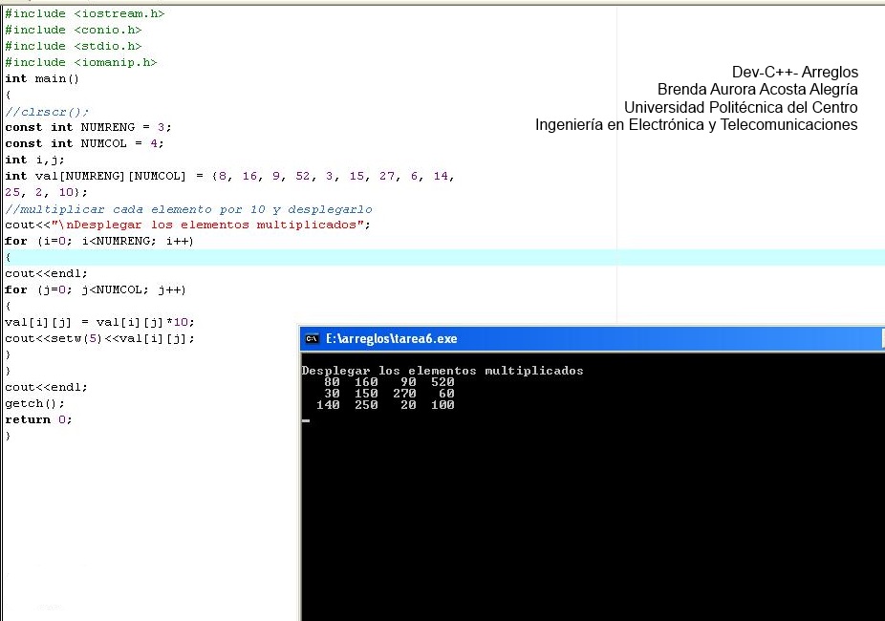
Task: Click the Brenda Aurora Acosta Alegría header text
Action: click(x=757, y=89)
